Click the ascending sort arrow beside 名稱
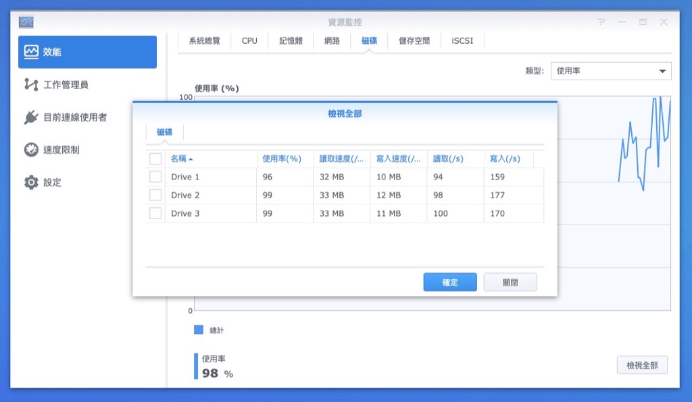 click(x=191, y=159)
